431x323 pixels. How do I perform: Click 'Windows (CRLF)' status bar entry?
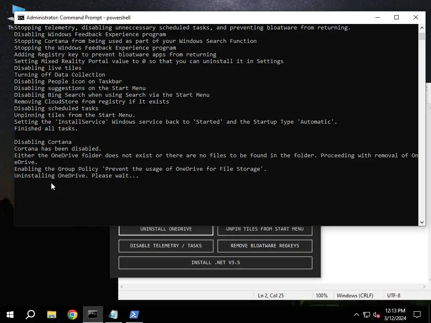coord(355,296)
